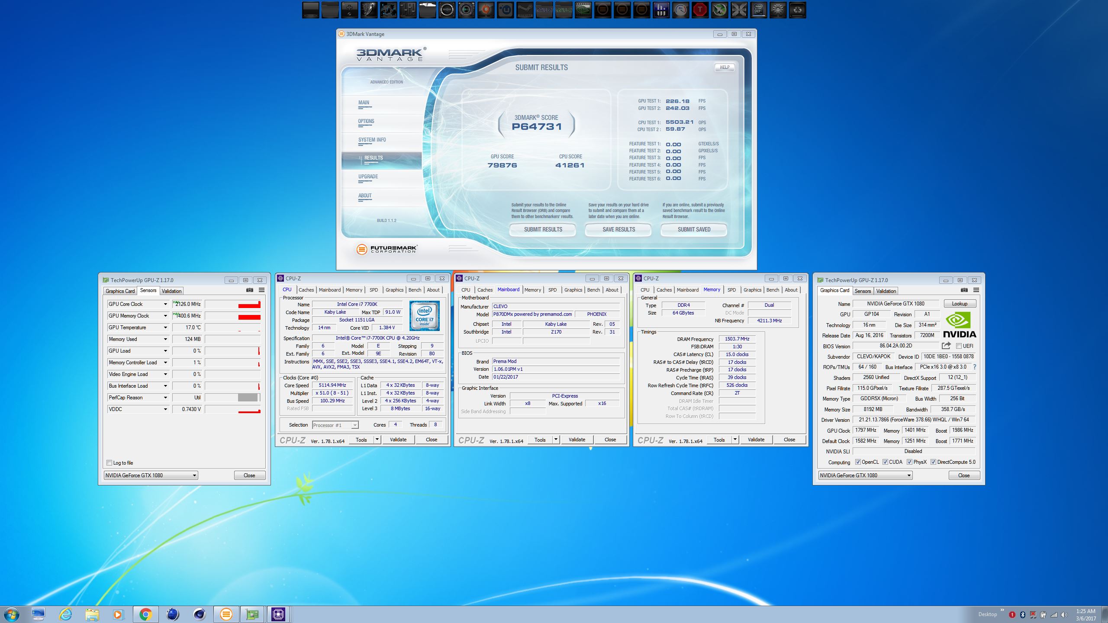The image size is (1108, 623).
Task: Open Origin icon in top dock
Action: [486, 10]
